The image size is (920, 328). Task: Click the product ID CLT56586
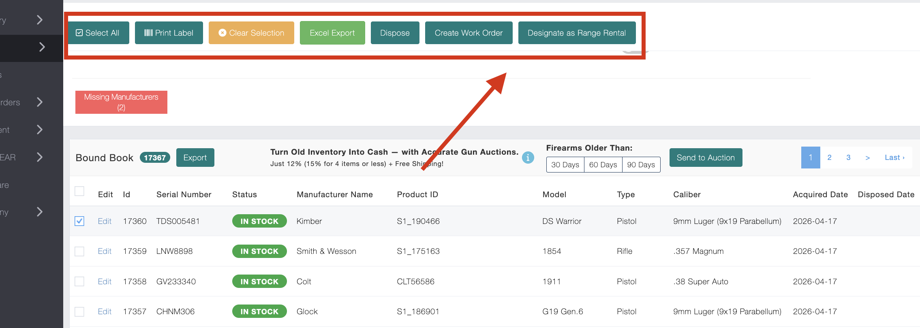point(415,281)
